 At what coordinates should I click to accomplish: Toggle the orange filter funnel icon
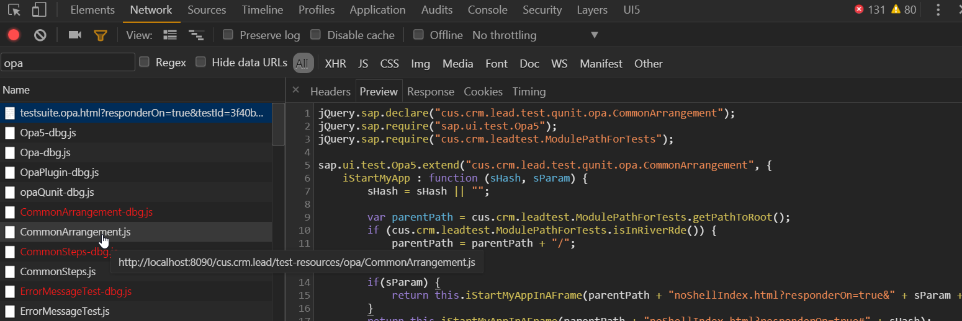pos(101,35)
